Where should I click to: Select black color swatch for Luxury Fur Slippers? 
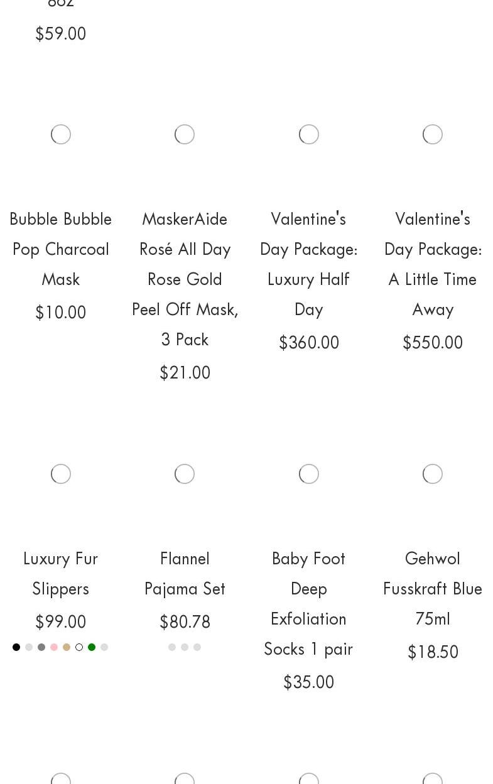tap(16, 647)
